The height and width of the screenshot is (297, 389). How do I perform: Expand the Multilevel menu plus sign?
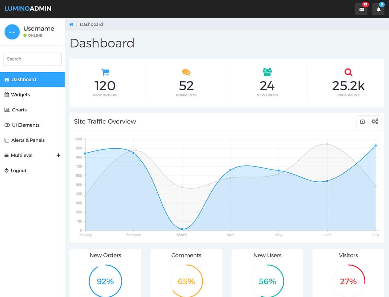[58, 155]
